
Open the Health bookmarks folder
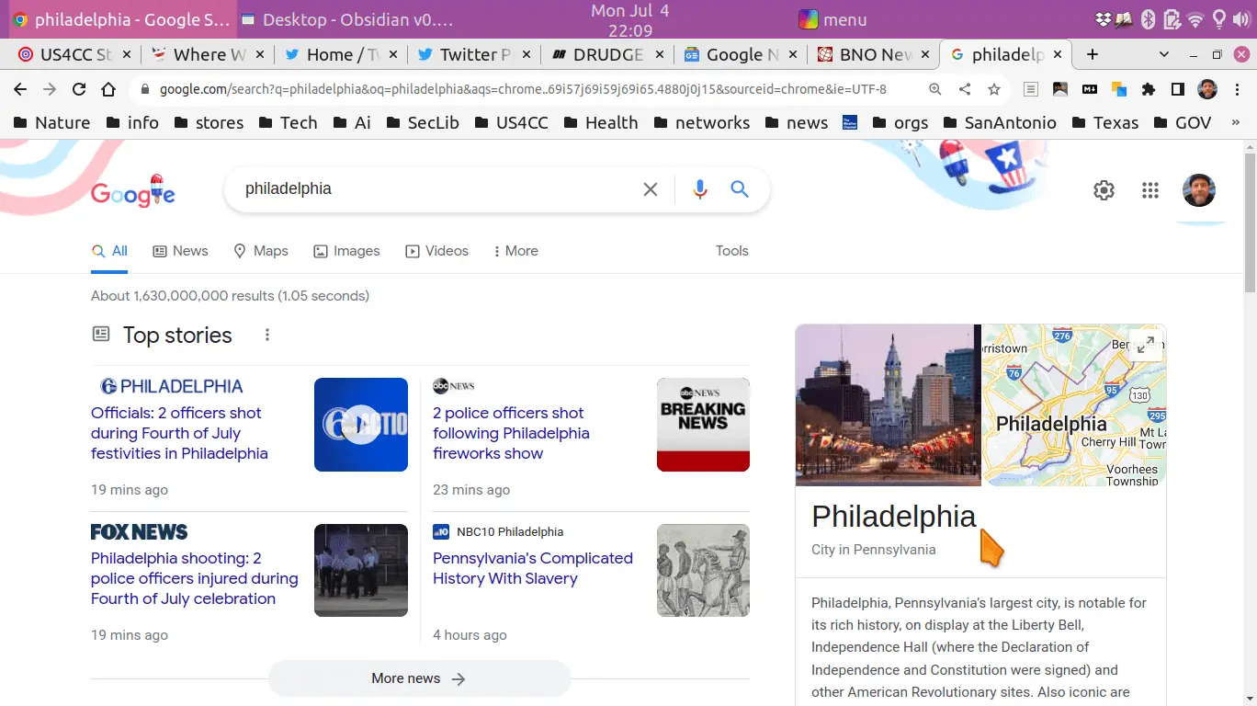[x=602, y=122]
